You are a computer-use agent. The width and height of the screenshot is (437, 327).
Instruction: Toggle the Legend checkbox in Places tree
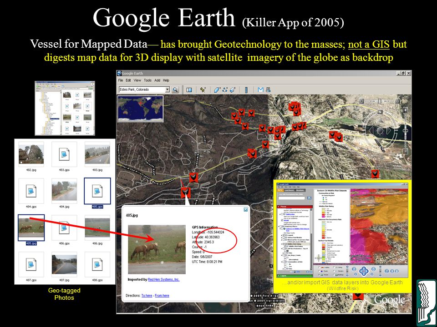pyautogui.click(x=284, y=235)
